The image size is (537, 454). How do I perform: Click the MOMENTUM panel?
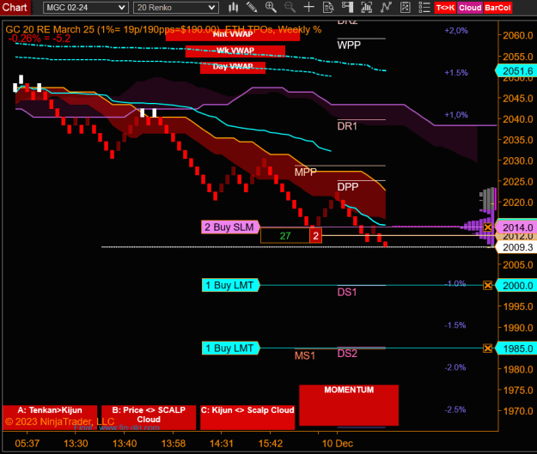tap(349, 405)
